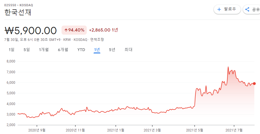
Task: Click the +2,865.00 1년 change text
Action: 103,30
